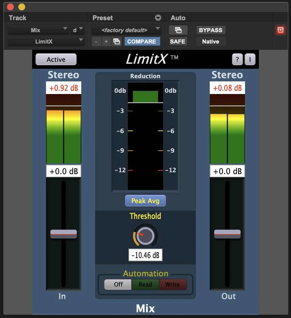Set automation to Off

(118, 284)
